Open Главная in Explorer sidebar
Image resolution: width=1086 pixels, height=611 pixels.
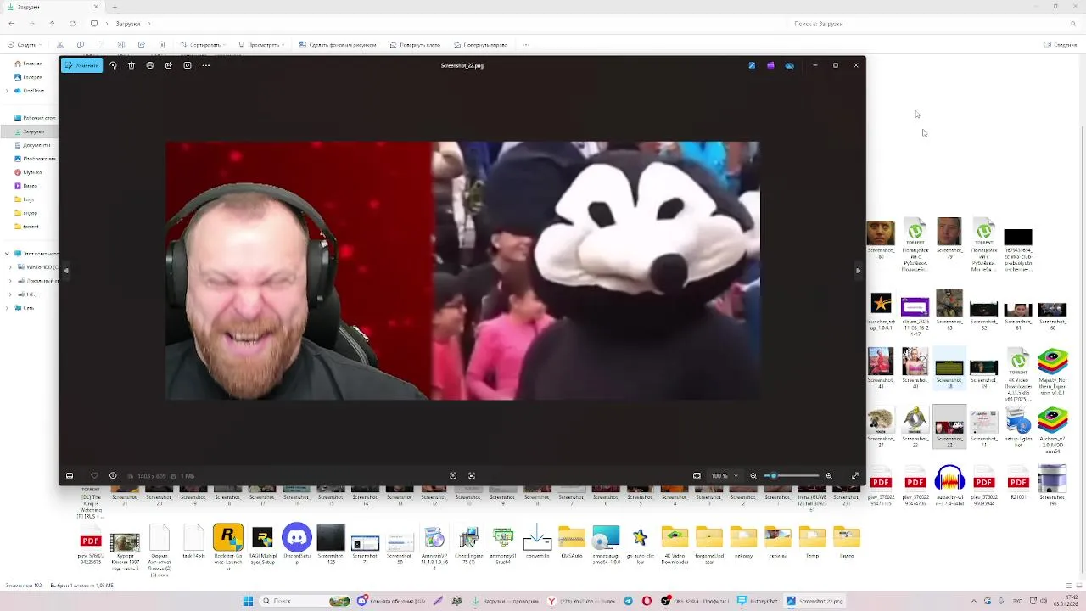[x=28, y=64]
